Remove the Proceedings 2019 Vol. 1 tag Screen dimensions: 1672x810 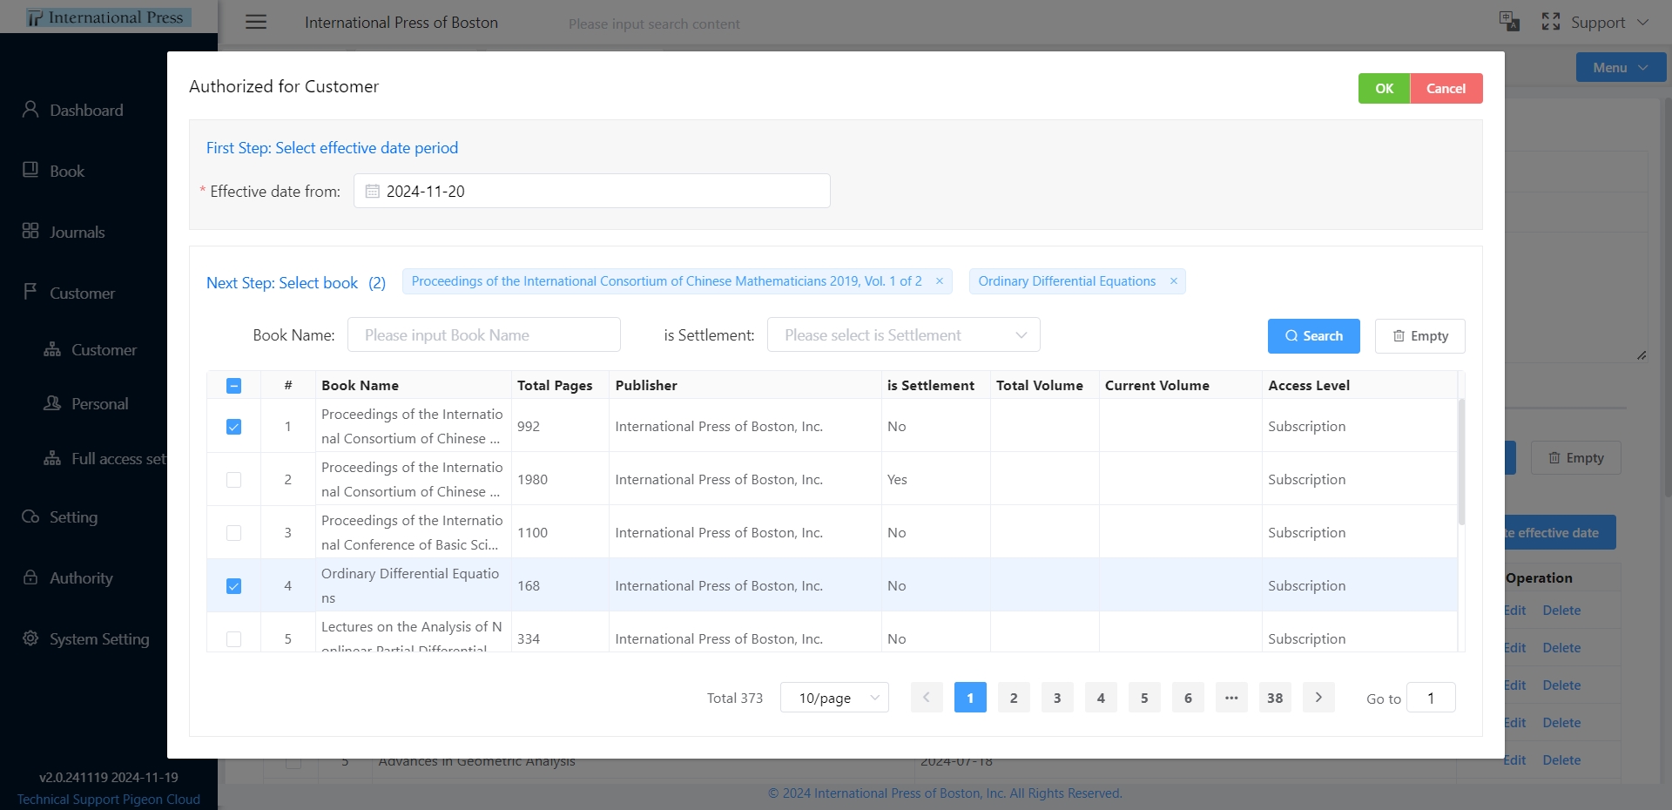pyautogui.click(x=940, y=281)
